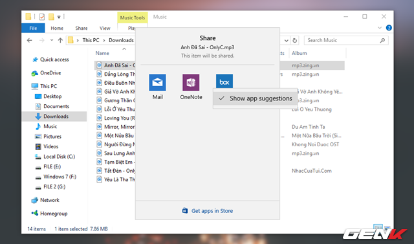Image resolution: width=414 pixels, height=244 pixels.
Task: Click the Du Am Tinh Ta album cell
Action: pos(309,127)
